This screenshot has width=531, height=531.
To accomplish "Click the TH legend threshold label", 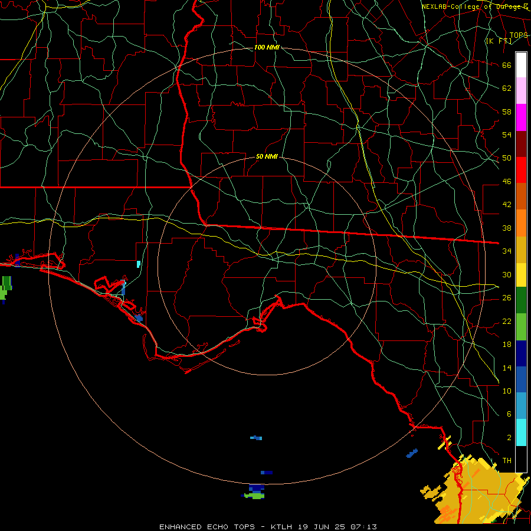I will (x=507, y=461).
